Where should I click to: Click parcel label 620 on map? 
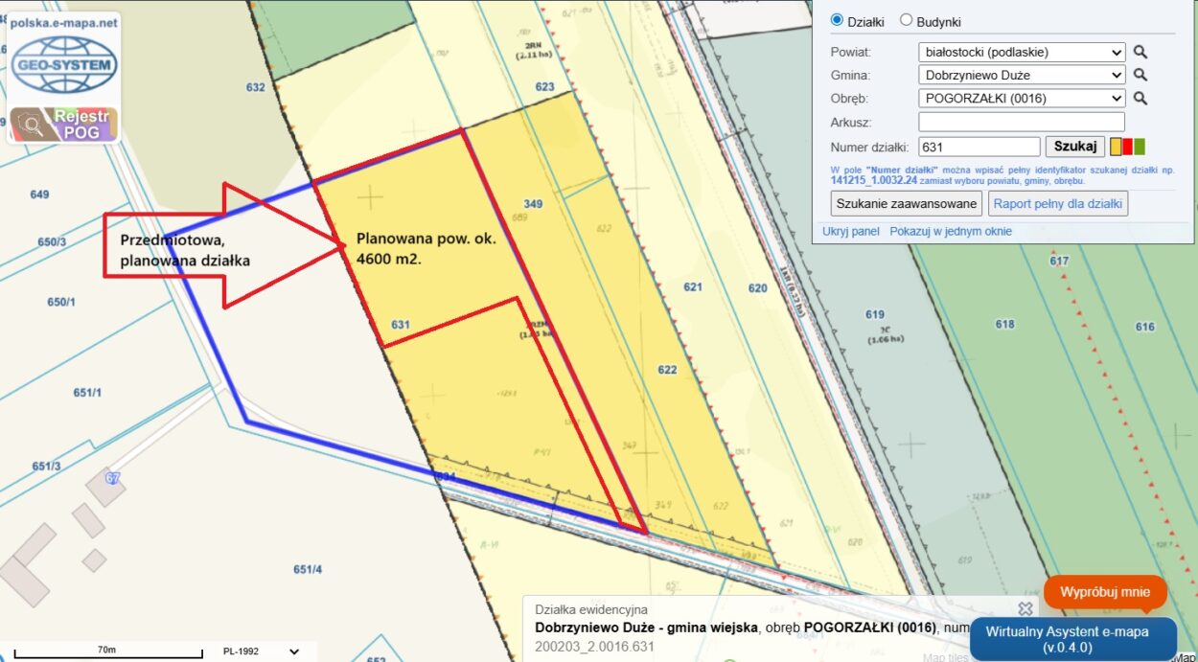(x=758, y=288)
